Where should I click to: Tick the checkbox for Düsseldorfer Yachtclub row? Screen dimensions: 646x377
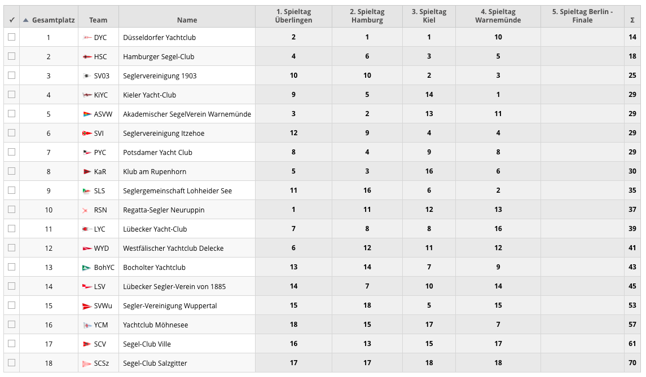(x=12, y=37)
